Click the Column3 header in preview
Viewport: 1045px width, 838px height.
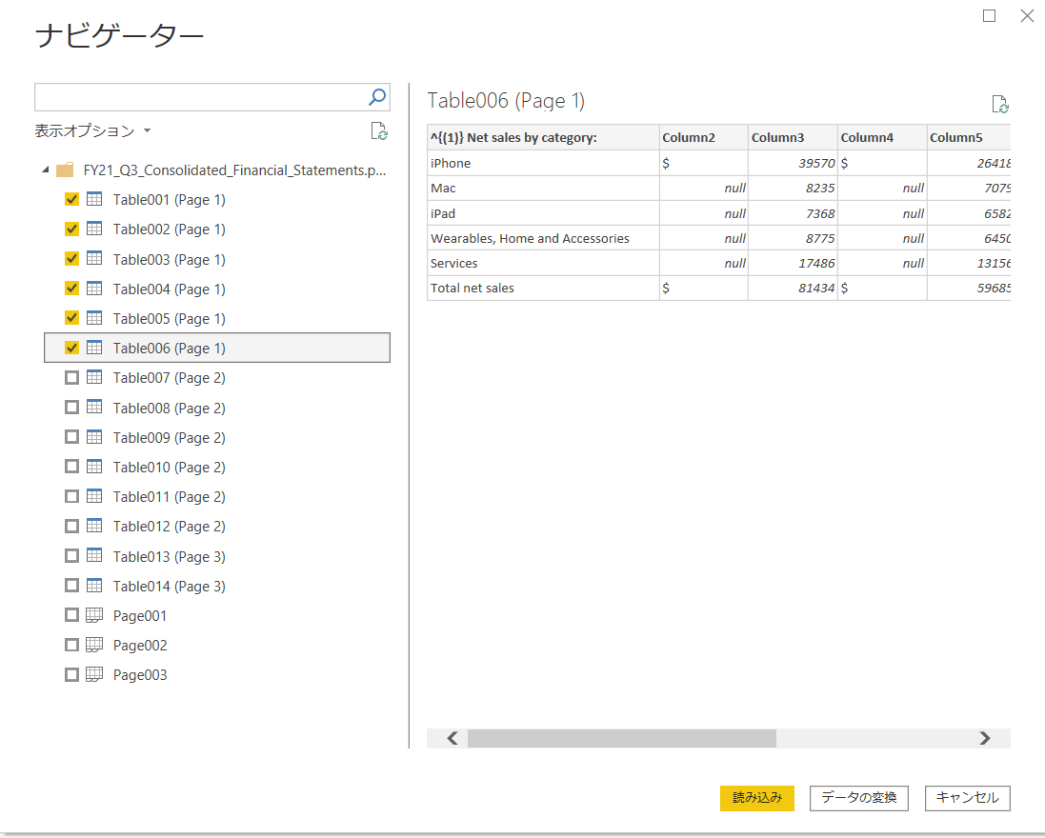coord(793,137)
